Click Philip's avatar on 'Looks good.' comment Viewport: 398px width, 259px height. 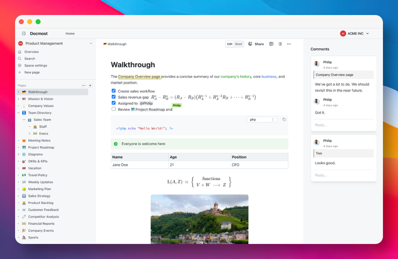(x=317, y=142)
